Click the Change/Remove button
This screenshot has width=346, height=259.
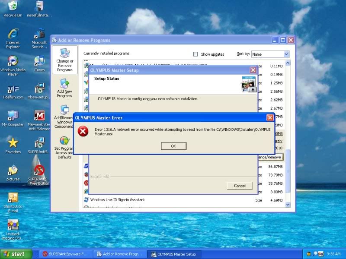[270, 157]
